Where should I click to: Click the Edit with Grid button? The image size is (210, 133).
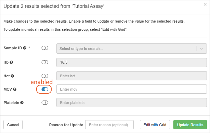click(x=155, y=125)
